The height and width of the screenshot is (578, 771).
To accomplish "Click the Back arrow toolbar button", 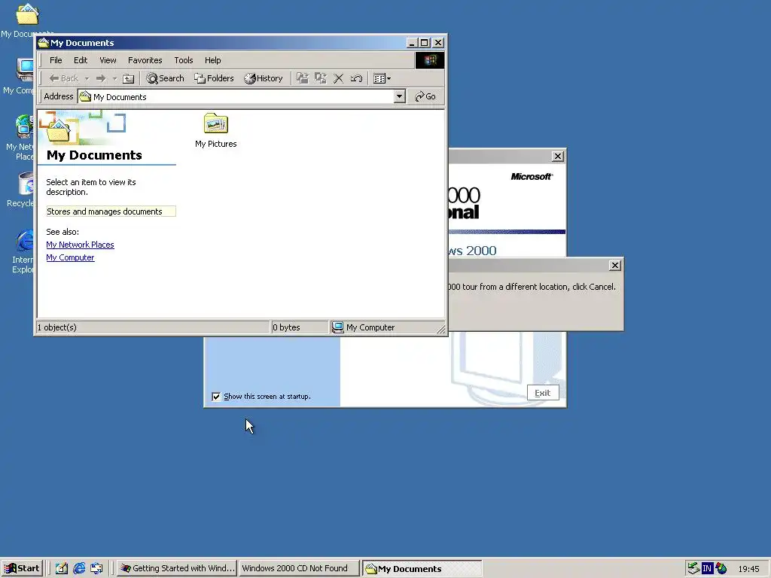I will 63,78.
